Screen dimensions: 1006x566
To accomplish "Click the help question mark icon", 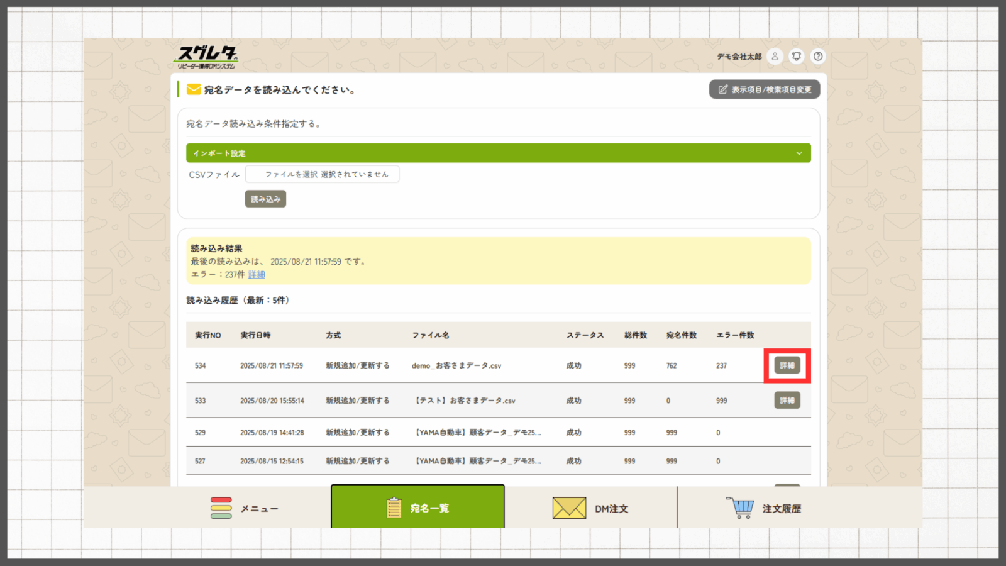I will click(x=817, y=57).
